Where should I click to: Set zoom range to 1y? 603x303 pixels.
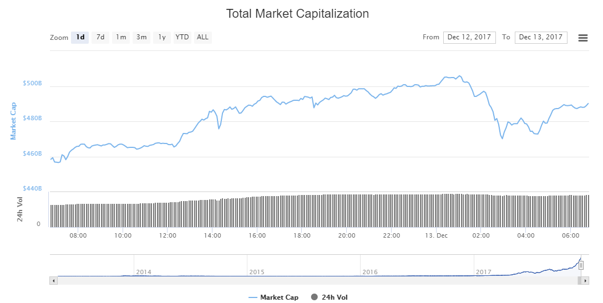pos(162,37)
